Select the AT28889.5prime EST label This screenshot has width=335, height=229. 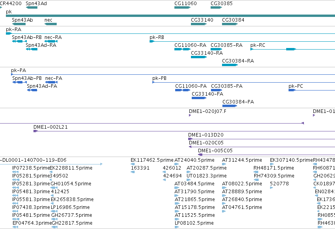tap(242, 191)
